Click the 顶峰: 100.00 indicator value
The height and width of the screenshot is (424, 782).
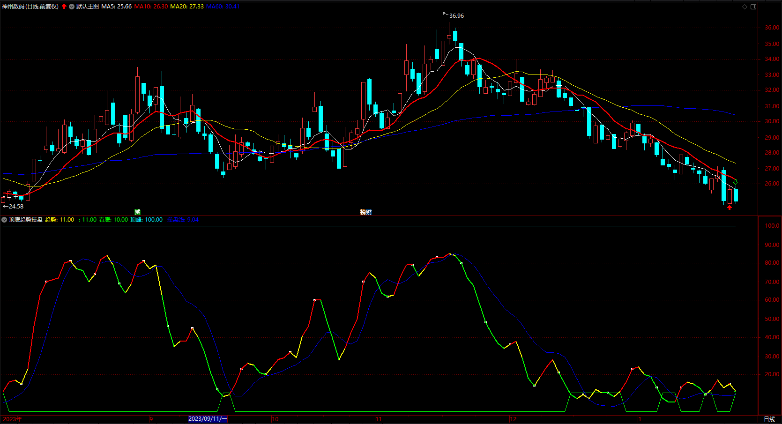[x=147, y=220]
